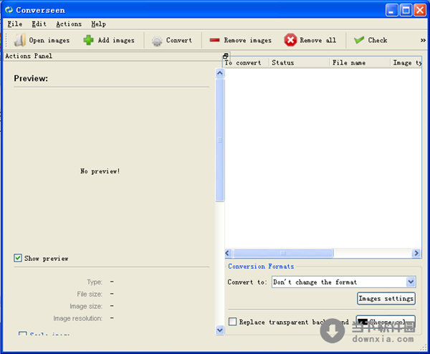430x354 pixels.
Task: Sort by the Status column header
Action: coord(299,63)
